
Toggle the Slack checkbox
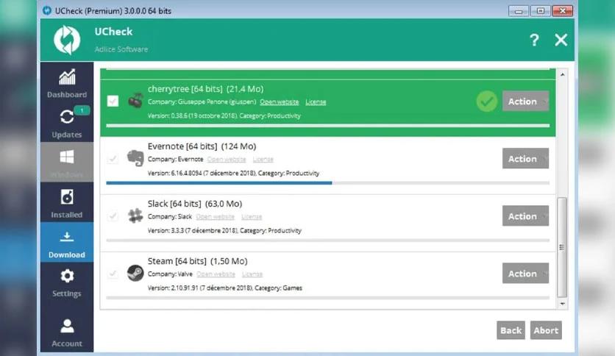click(x=113, y=216)
